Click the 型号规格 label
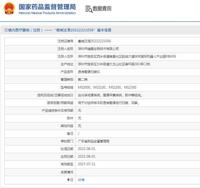 67,87
